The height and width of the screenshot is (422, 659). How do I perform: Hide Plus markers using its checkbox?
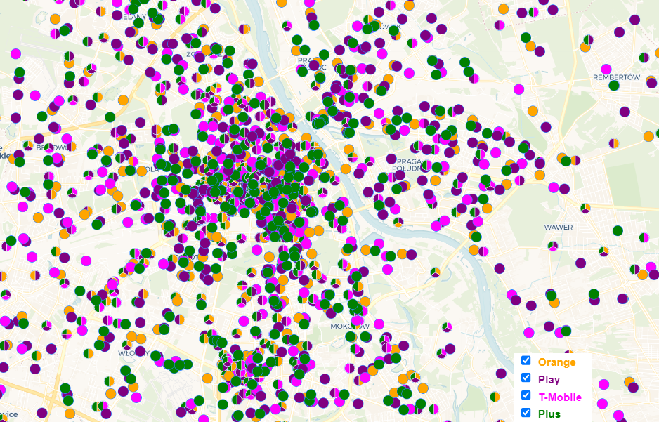coord(526,413)
